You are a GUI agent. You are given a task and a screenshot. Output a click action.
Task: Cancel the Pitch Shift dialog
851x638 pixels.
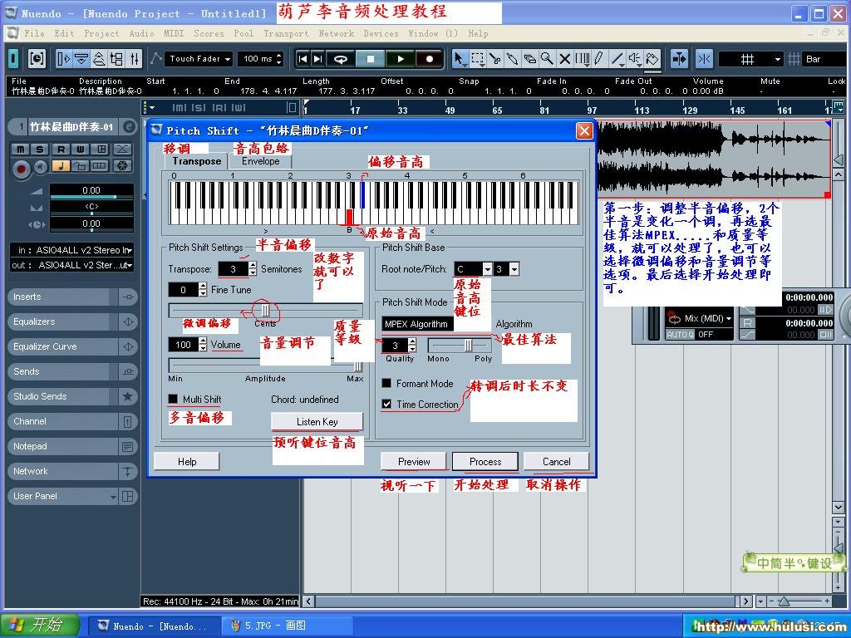tap(556, 462)
